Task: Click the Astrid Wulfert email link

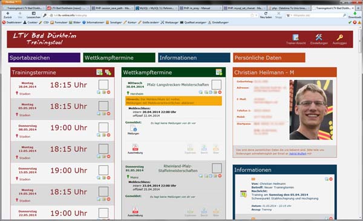Action: [298, 154]
